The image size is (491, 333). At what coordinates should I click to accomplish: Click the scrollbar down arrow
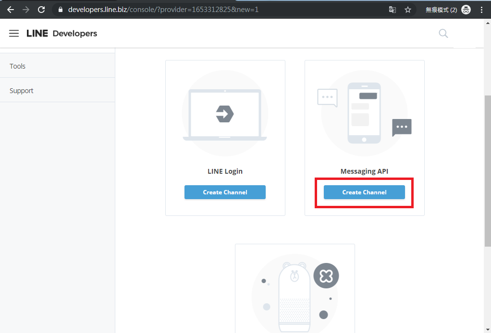[488, 330]
